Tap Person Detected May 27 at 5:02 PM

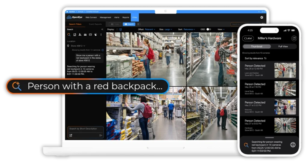[269, 125]
